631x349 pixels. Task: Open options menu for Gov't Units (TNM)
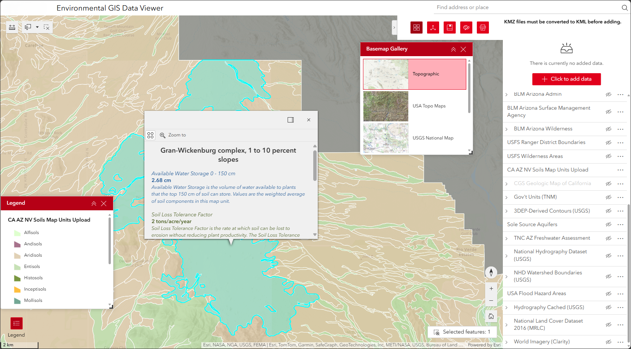point(620,197)
